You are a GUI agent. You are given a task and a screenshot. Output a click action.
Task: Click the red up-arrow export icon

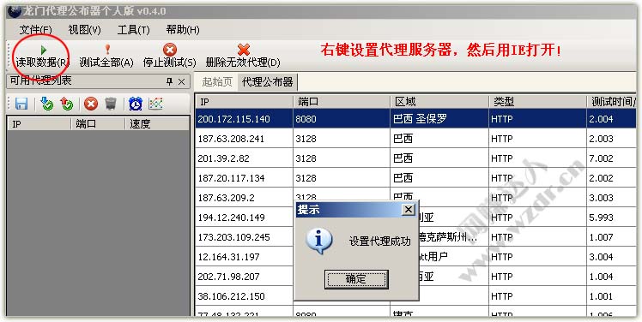coord(66,104)
